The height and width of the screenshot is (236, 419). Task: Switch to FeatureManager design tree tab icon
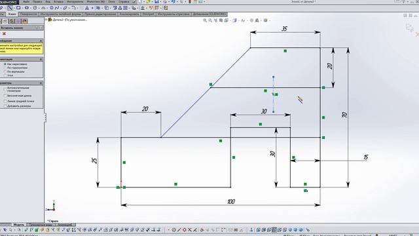coord(1,21)
